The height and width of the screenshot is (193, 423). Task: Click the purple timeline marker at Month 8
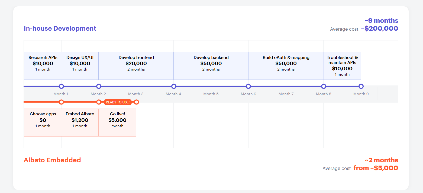pos(324,86)
